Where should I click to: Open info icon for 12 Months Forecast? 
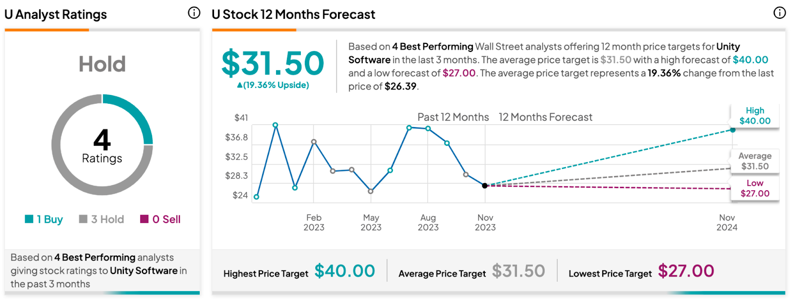[x=780, y=13]
